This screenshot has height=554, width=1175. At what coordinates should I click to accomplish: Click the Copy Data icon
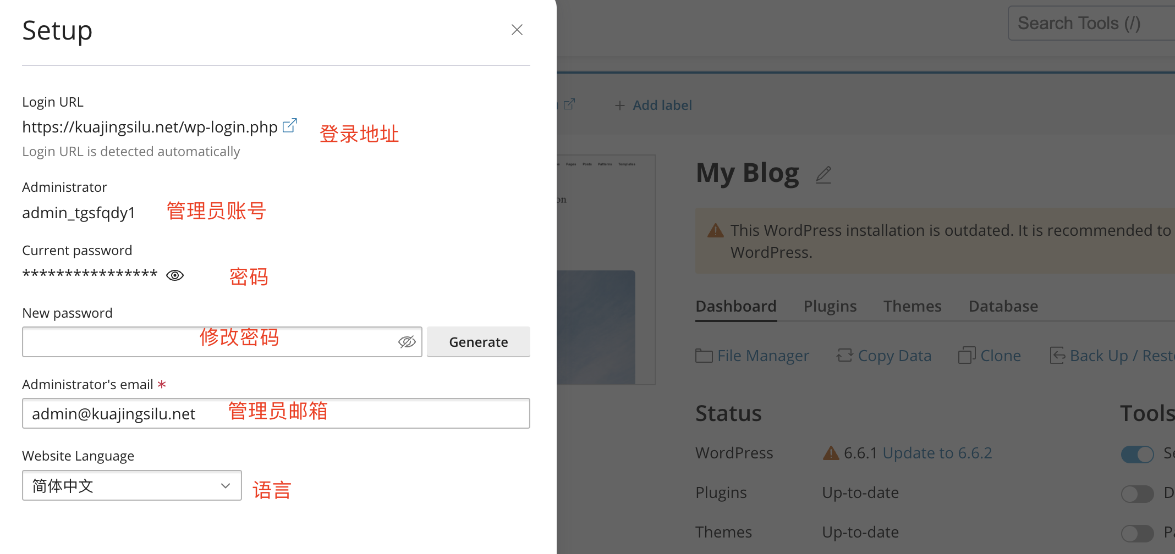[x=844, y=356]
